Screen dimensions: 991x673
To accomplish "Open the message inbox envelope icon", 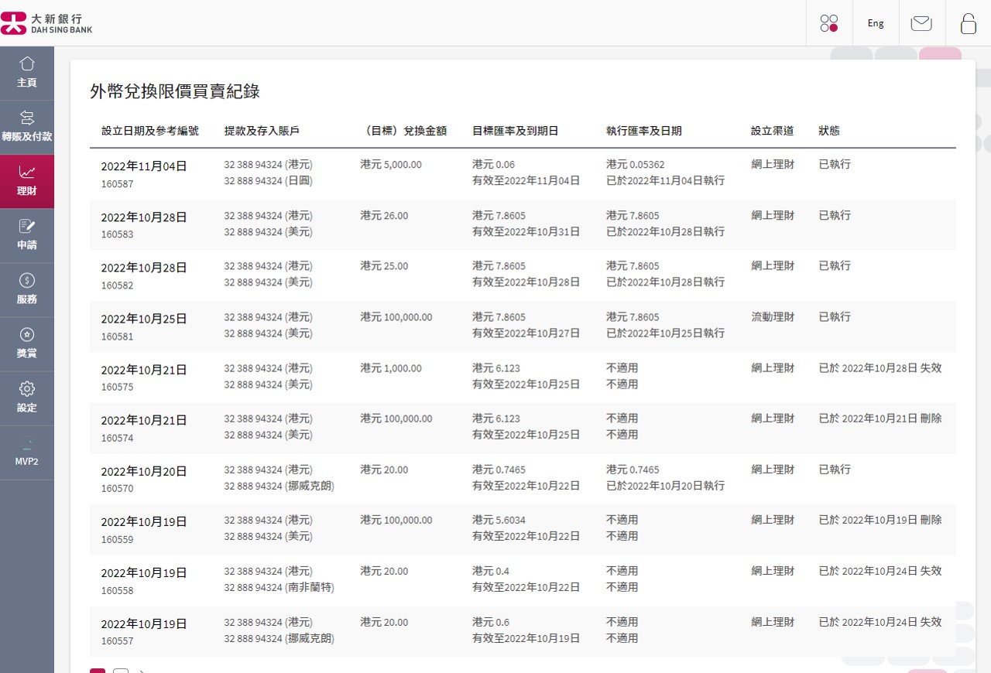I will tap(921, 23).
